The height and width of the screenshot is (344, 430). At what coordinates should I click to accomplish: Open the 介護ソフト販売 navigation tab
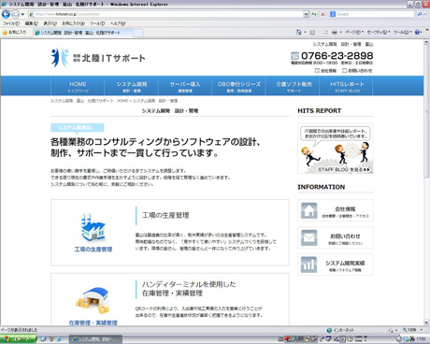pos(293,86)
